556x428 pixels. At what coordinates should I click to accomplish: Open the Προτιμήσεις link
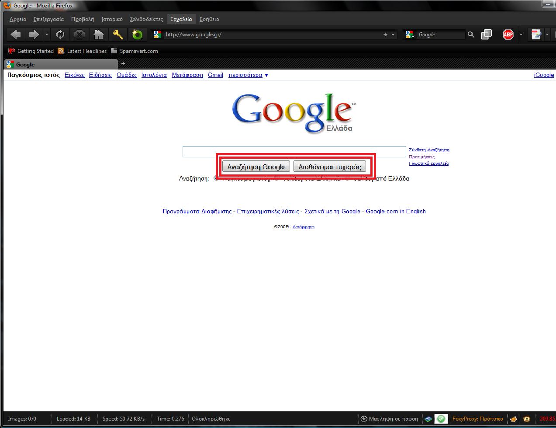pos(421,157)
